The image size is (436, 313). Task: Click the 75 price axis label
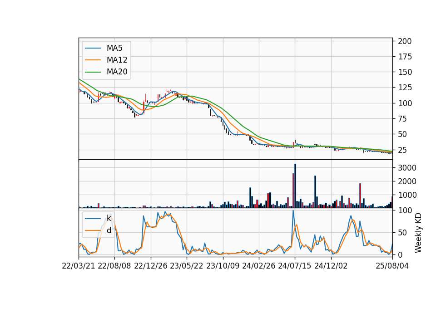[x=403, y=119]
